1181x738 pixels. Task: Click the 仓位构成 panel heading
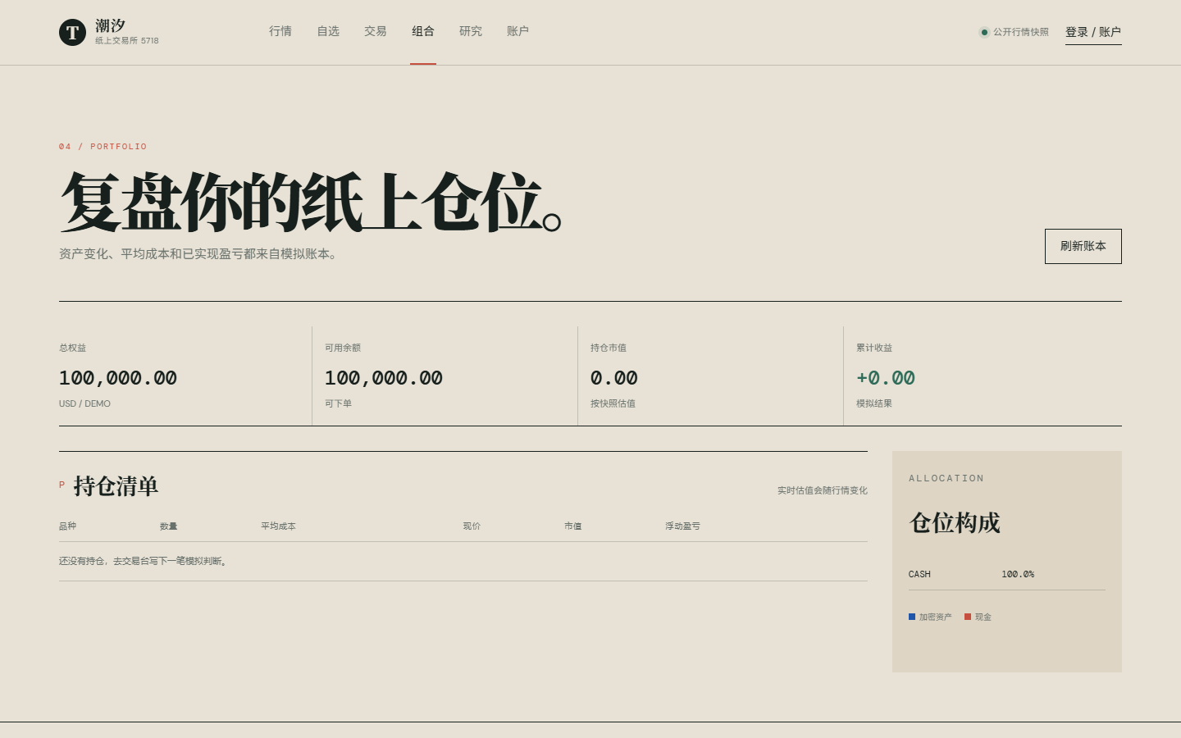tap(955, 523)
